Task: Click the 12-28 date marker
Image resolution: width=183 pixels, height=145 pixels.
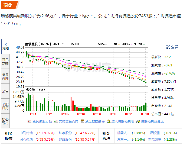Action: [x=97, y=114]
